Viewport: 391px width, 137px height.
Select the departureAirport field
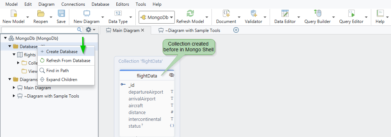click(146, 92)
